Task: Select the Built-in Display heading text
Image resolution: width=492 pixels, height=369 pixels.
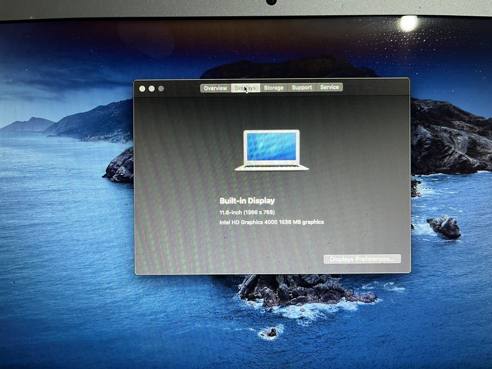Action: tap(247, 201)
